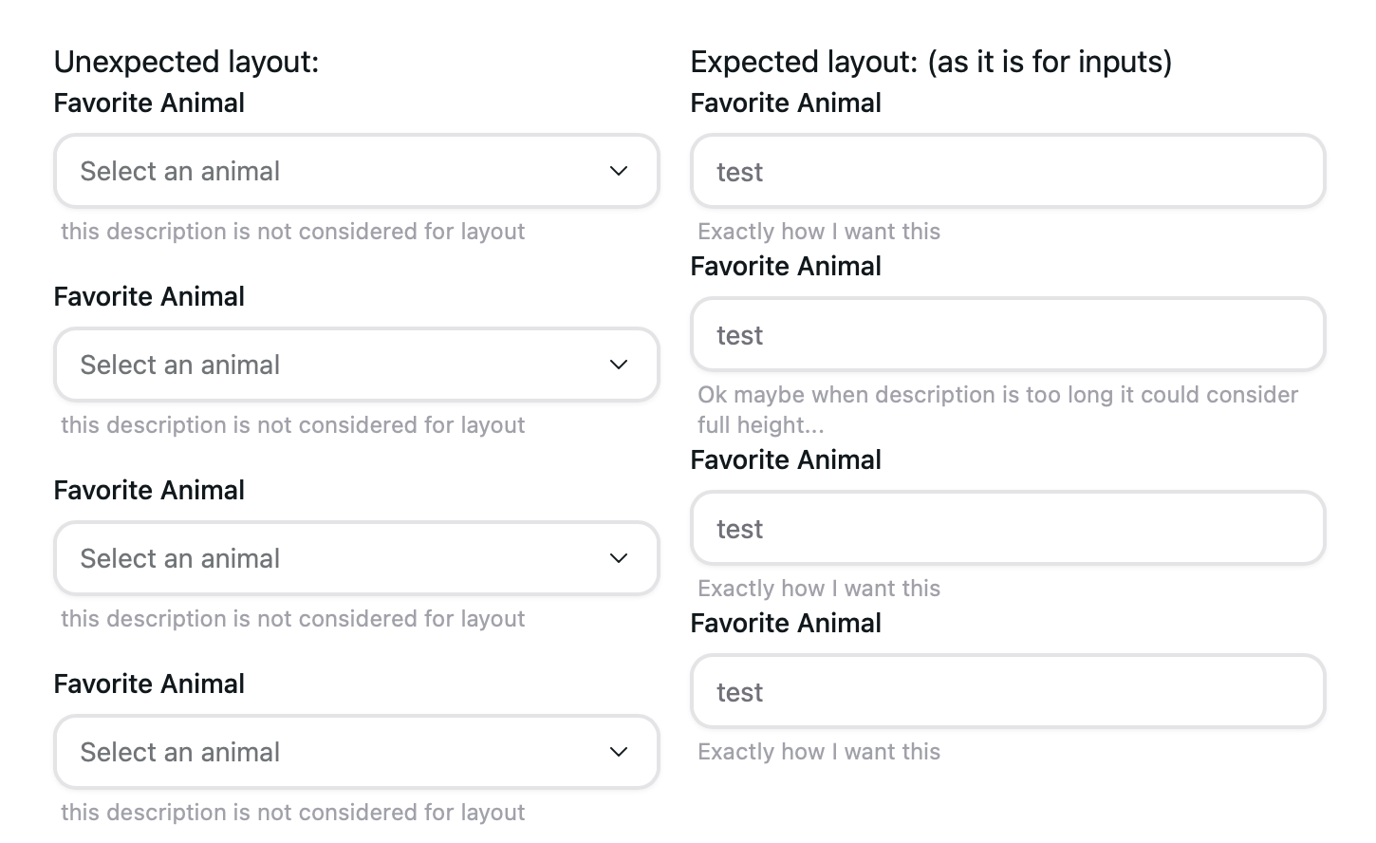The width and height of the screenshot is (1376, 843).
Task: Click the 'Expected layout:' heading text
Action: tap(931, 61)
